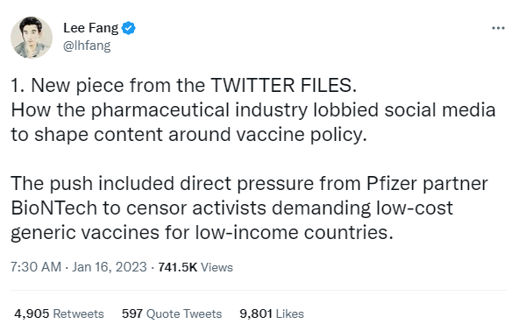Open the 597 Quote Tweets list
The image size is (519, 331).
pos(172,313)
